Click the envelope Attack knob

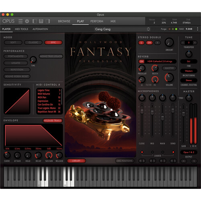[x=17, y=155]
